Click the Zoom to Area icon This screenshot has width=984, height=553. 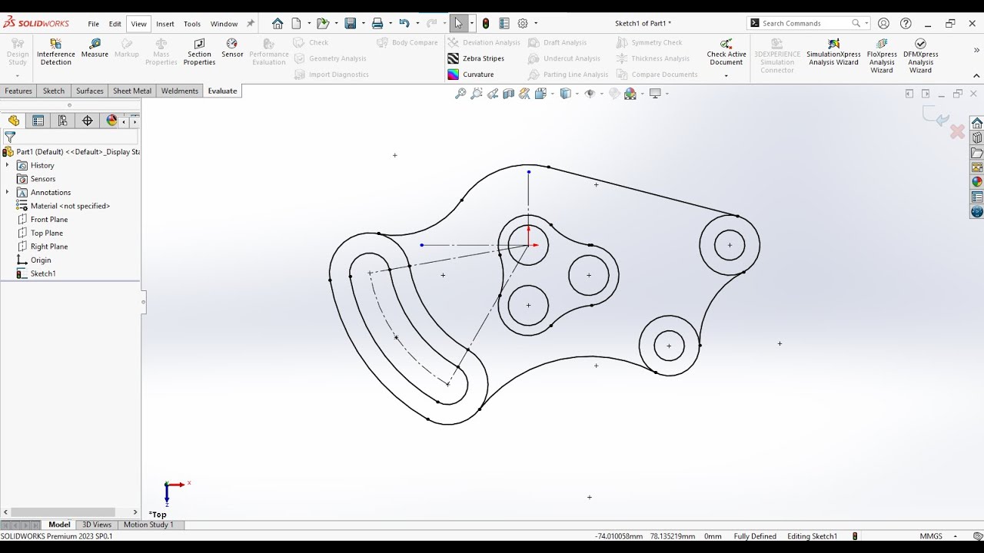point(477,94)
